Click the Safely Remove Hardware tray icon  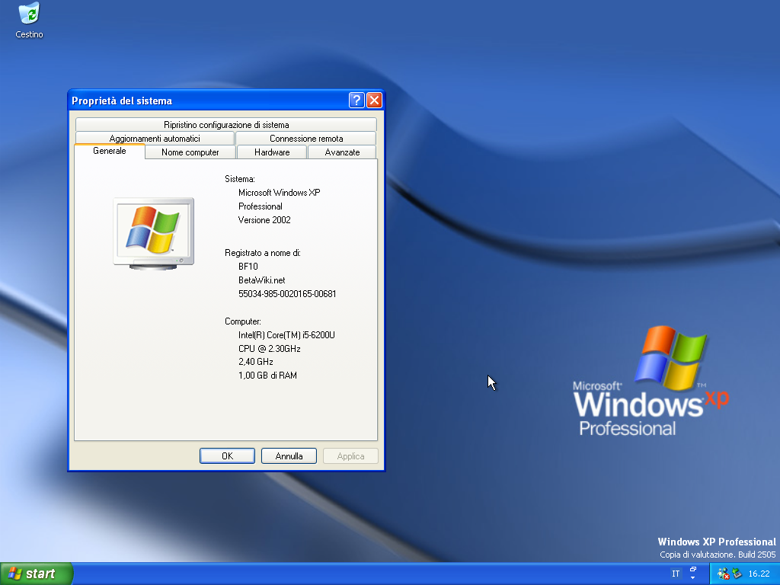[737, 574]
